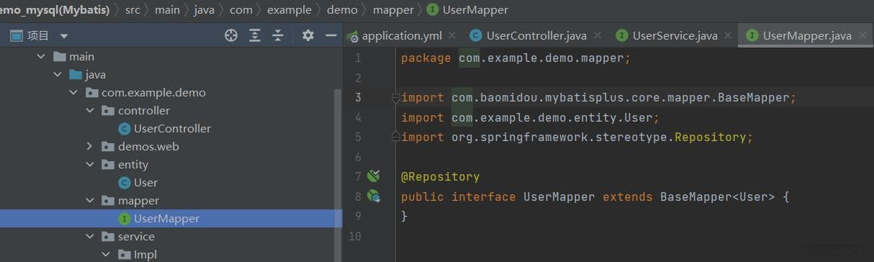Select the Impl folder in tree
The image size is (874, 262).
(145, 255)
